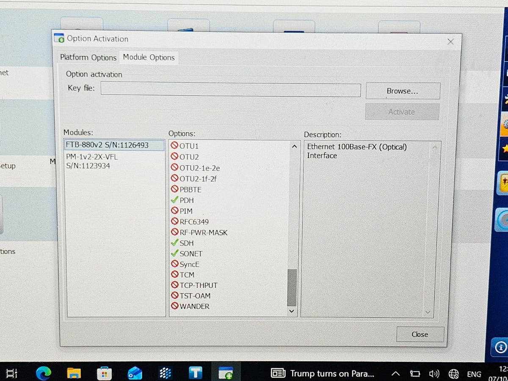This screenshot has height=381, width=508.
Task: Click the green check mark beside PDH
Action: [x=174, y=200]
